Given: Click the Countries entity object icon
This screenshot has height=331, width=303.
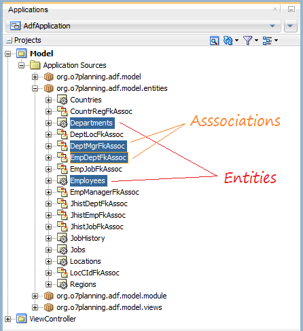Looking at the screenshot, I should [x=62, y=100].
